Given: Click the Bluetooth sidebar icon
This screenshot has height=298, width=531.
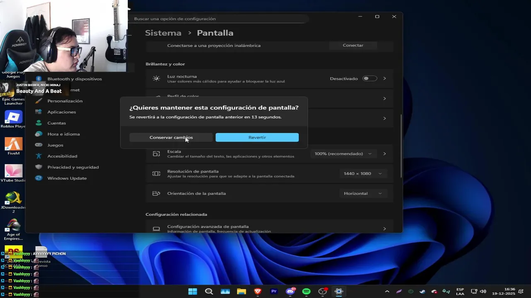Looking at the screenshot, I should [x=39, y=79].
